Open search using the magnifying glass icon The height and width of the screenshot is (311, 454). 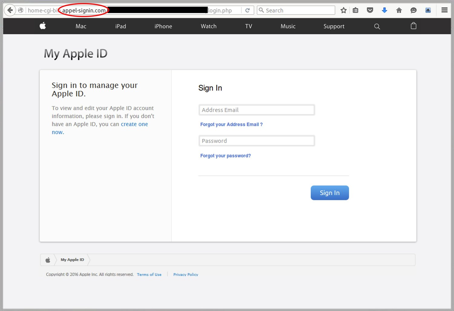click(377, 26)
